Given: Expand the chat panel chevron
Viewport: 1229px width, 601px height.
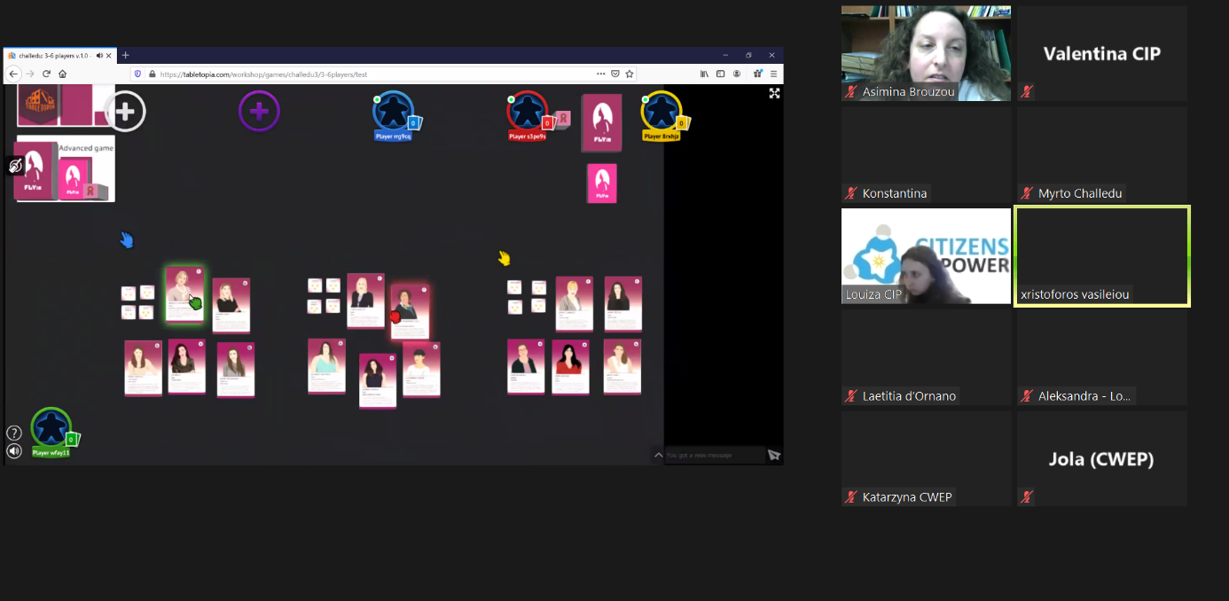Looking at the screenshot, I should click(658, 455).
